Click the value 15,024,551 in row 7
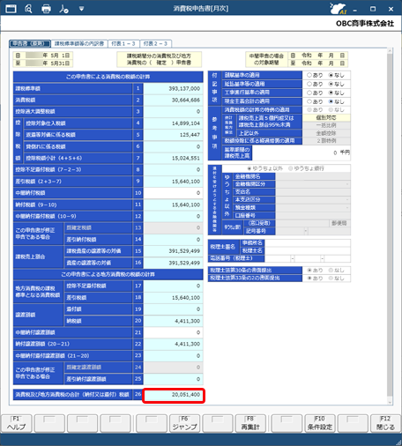Viewport: 402px width, 446px height. coord(186,159)
